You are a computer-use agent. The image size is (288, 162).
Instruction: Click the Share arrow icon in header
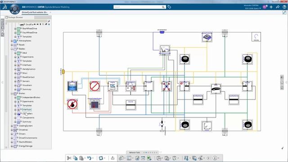(x=278, y=7)
